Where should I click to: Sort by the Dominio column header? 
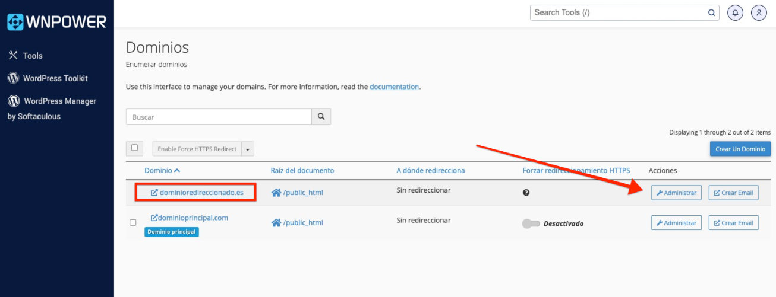tap(162, 170)
